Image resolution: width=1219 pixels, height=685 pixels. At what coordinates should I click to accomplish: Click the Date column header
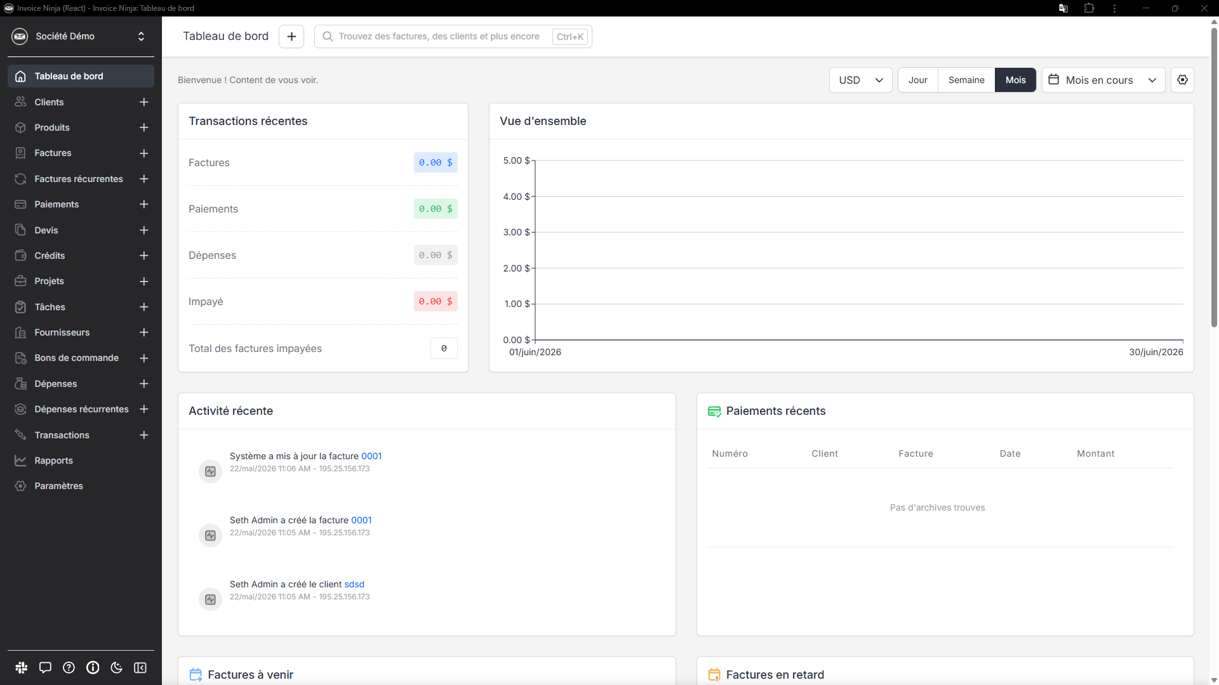pyautogui.click(x=1009, y=453)
